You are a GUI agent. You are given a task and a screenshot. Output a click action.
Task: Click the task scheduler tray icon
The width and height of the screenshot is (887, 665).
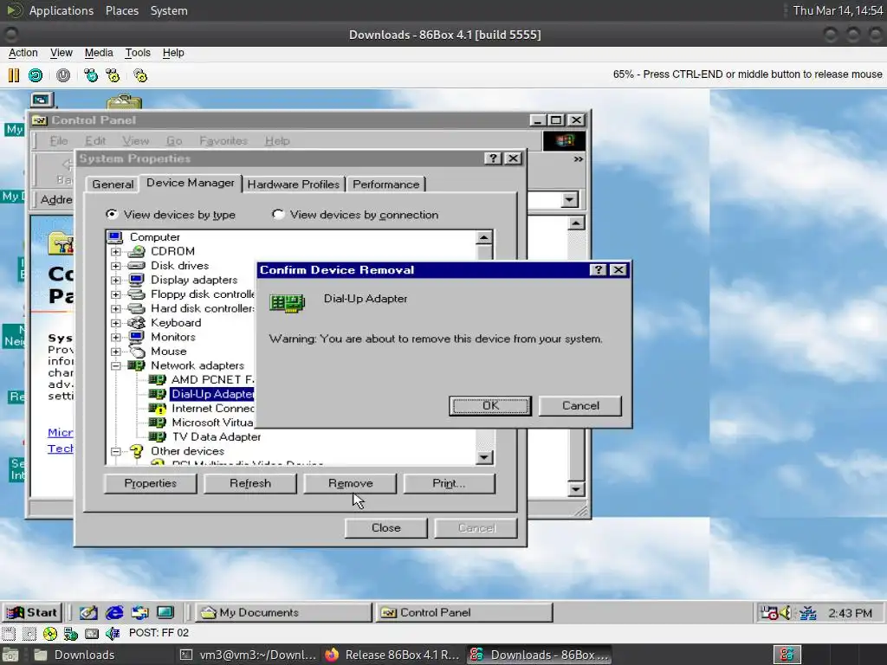click(769, 613)
